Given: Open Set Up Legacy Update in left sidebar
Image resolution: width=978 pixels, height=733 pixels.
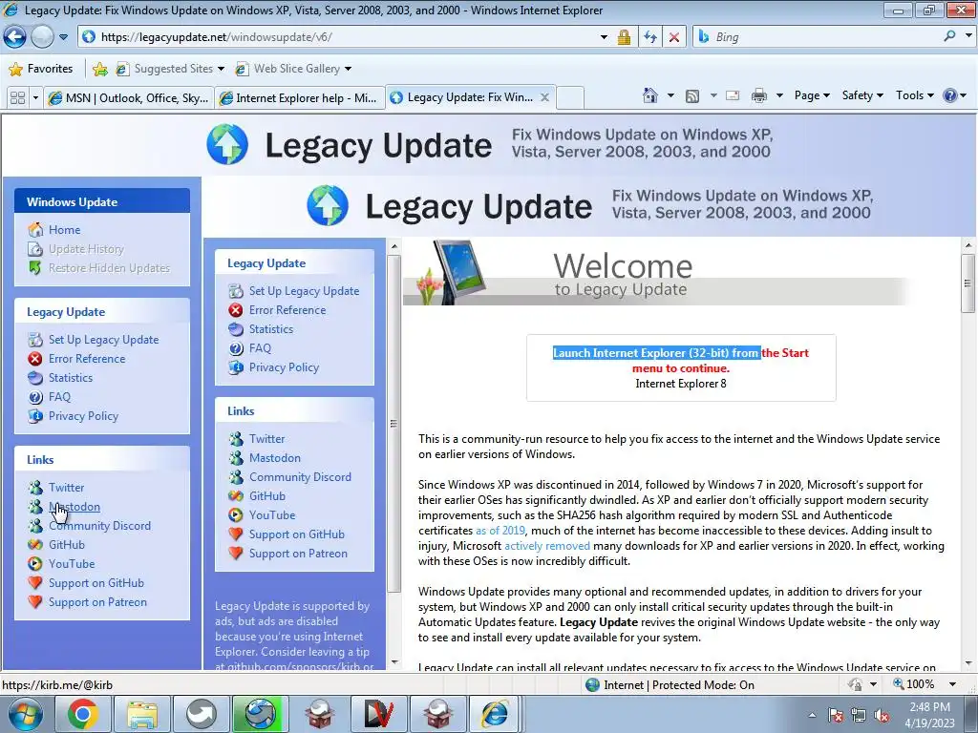Looking at the screenshot, I should click(x=103, y=340).
